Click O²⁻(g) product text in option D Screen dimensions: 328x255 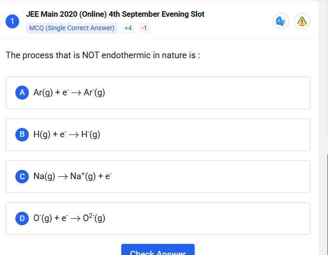pyautogui.click(x=94, y=218)
